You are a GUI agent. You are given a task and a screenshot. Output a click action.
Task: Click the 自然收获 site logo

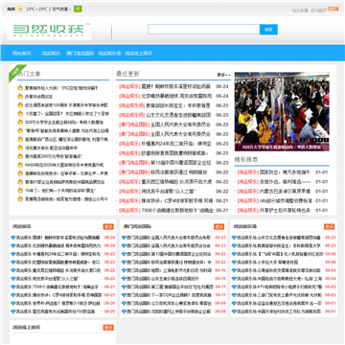(49, 31)
